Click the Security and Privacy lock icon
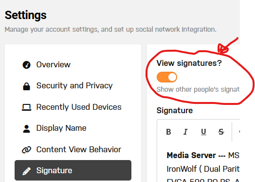 coord(26,86)
